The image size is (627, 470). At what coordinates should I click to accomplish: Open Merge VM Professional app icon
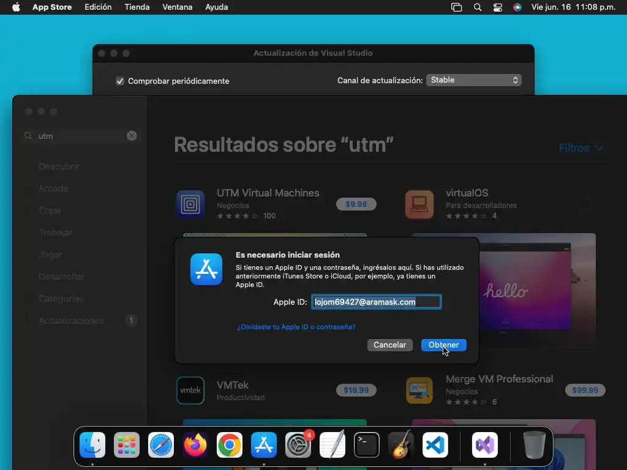click(x=419, y=390)
